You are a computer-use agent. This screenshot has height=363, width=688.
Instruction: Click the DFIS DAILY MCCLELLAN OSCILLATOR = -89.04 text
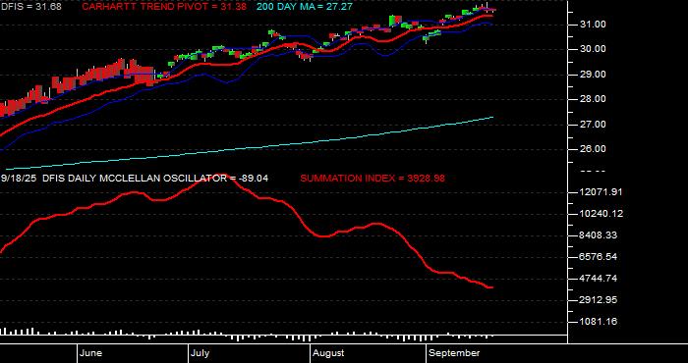[x=155, y=179]
